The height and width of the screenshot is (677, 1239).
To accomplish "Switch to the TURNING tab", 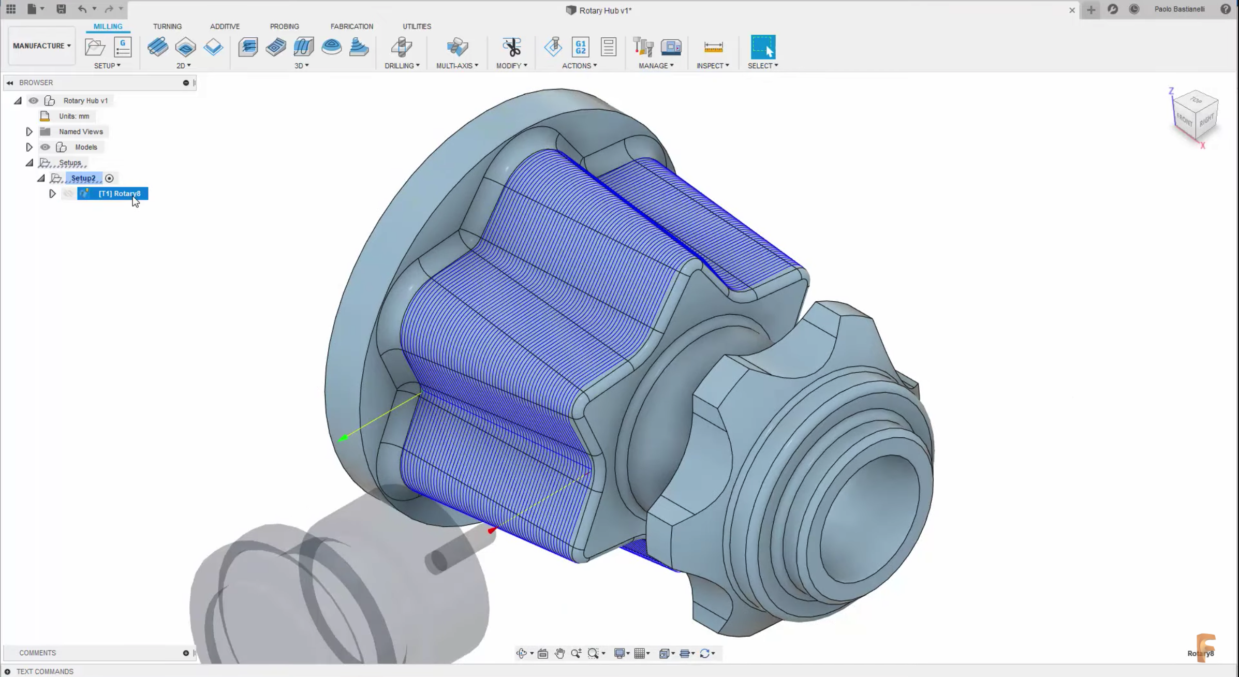I will 167,26.
